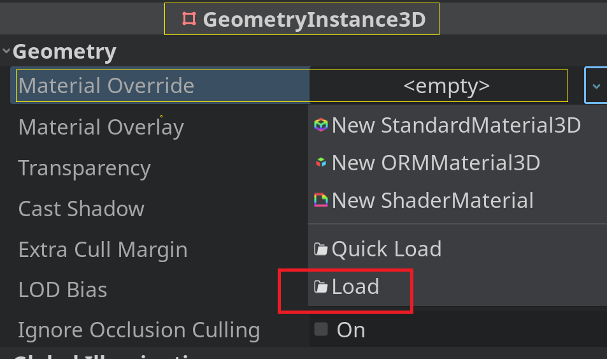Select New ShaderMaterial menu entry

[x=432, y=201]
